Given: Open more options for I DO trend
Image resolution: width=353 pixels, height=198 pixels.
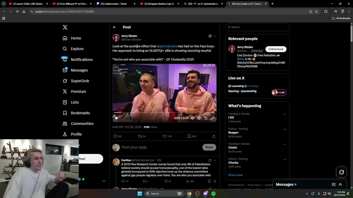Looking at the screenshot, I should (x=285, y=114).
